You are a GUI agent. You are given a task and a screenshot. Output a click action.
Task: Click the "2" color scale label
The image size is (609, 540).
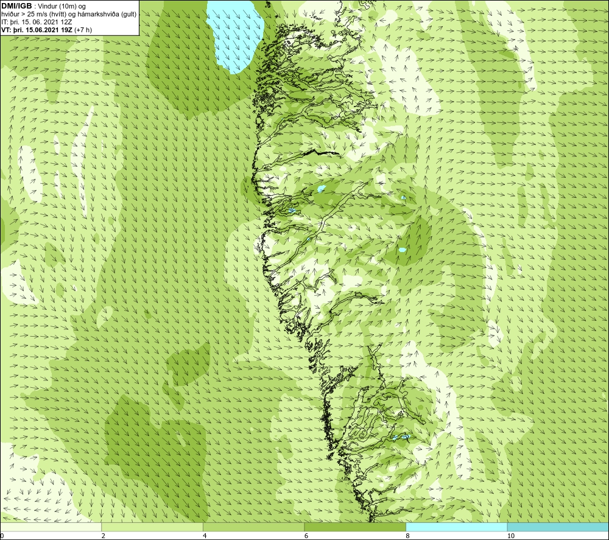click(104, 536)
